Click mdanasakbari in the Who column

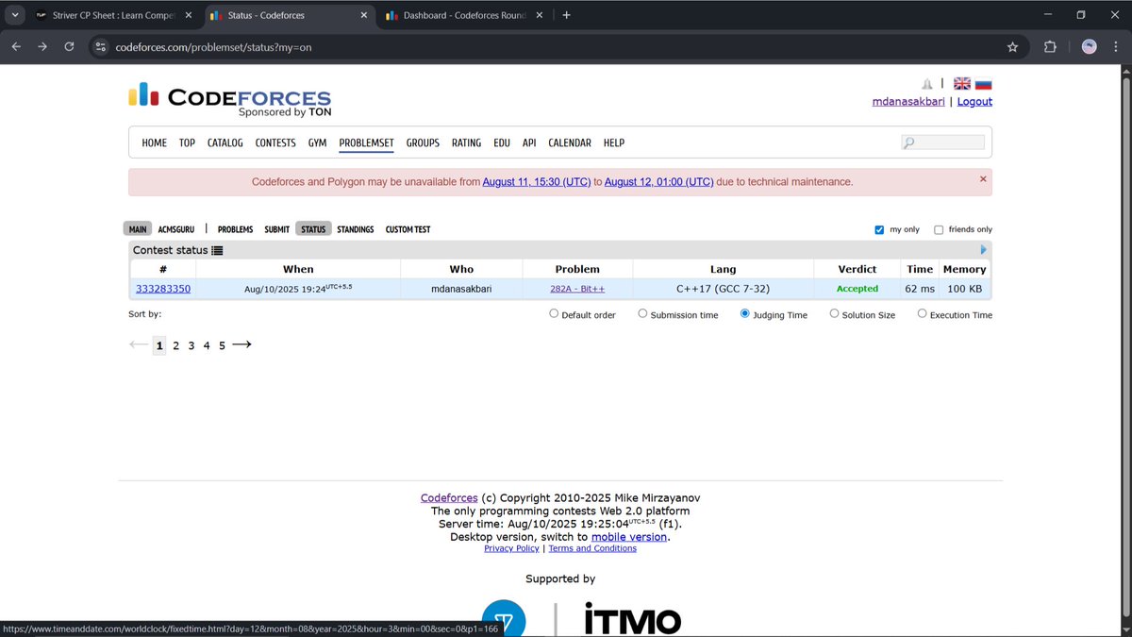[x=462, y=289]
